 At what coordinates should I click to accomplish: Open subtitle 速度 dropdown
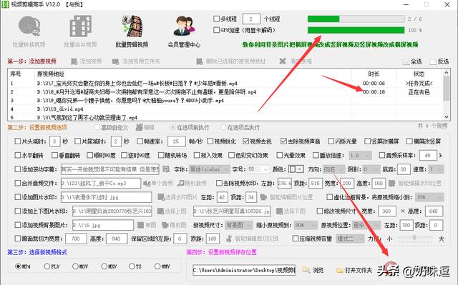[x=436, y=169]
